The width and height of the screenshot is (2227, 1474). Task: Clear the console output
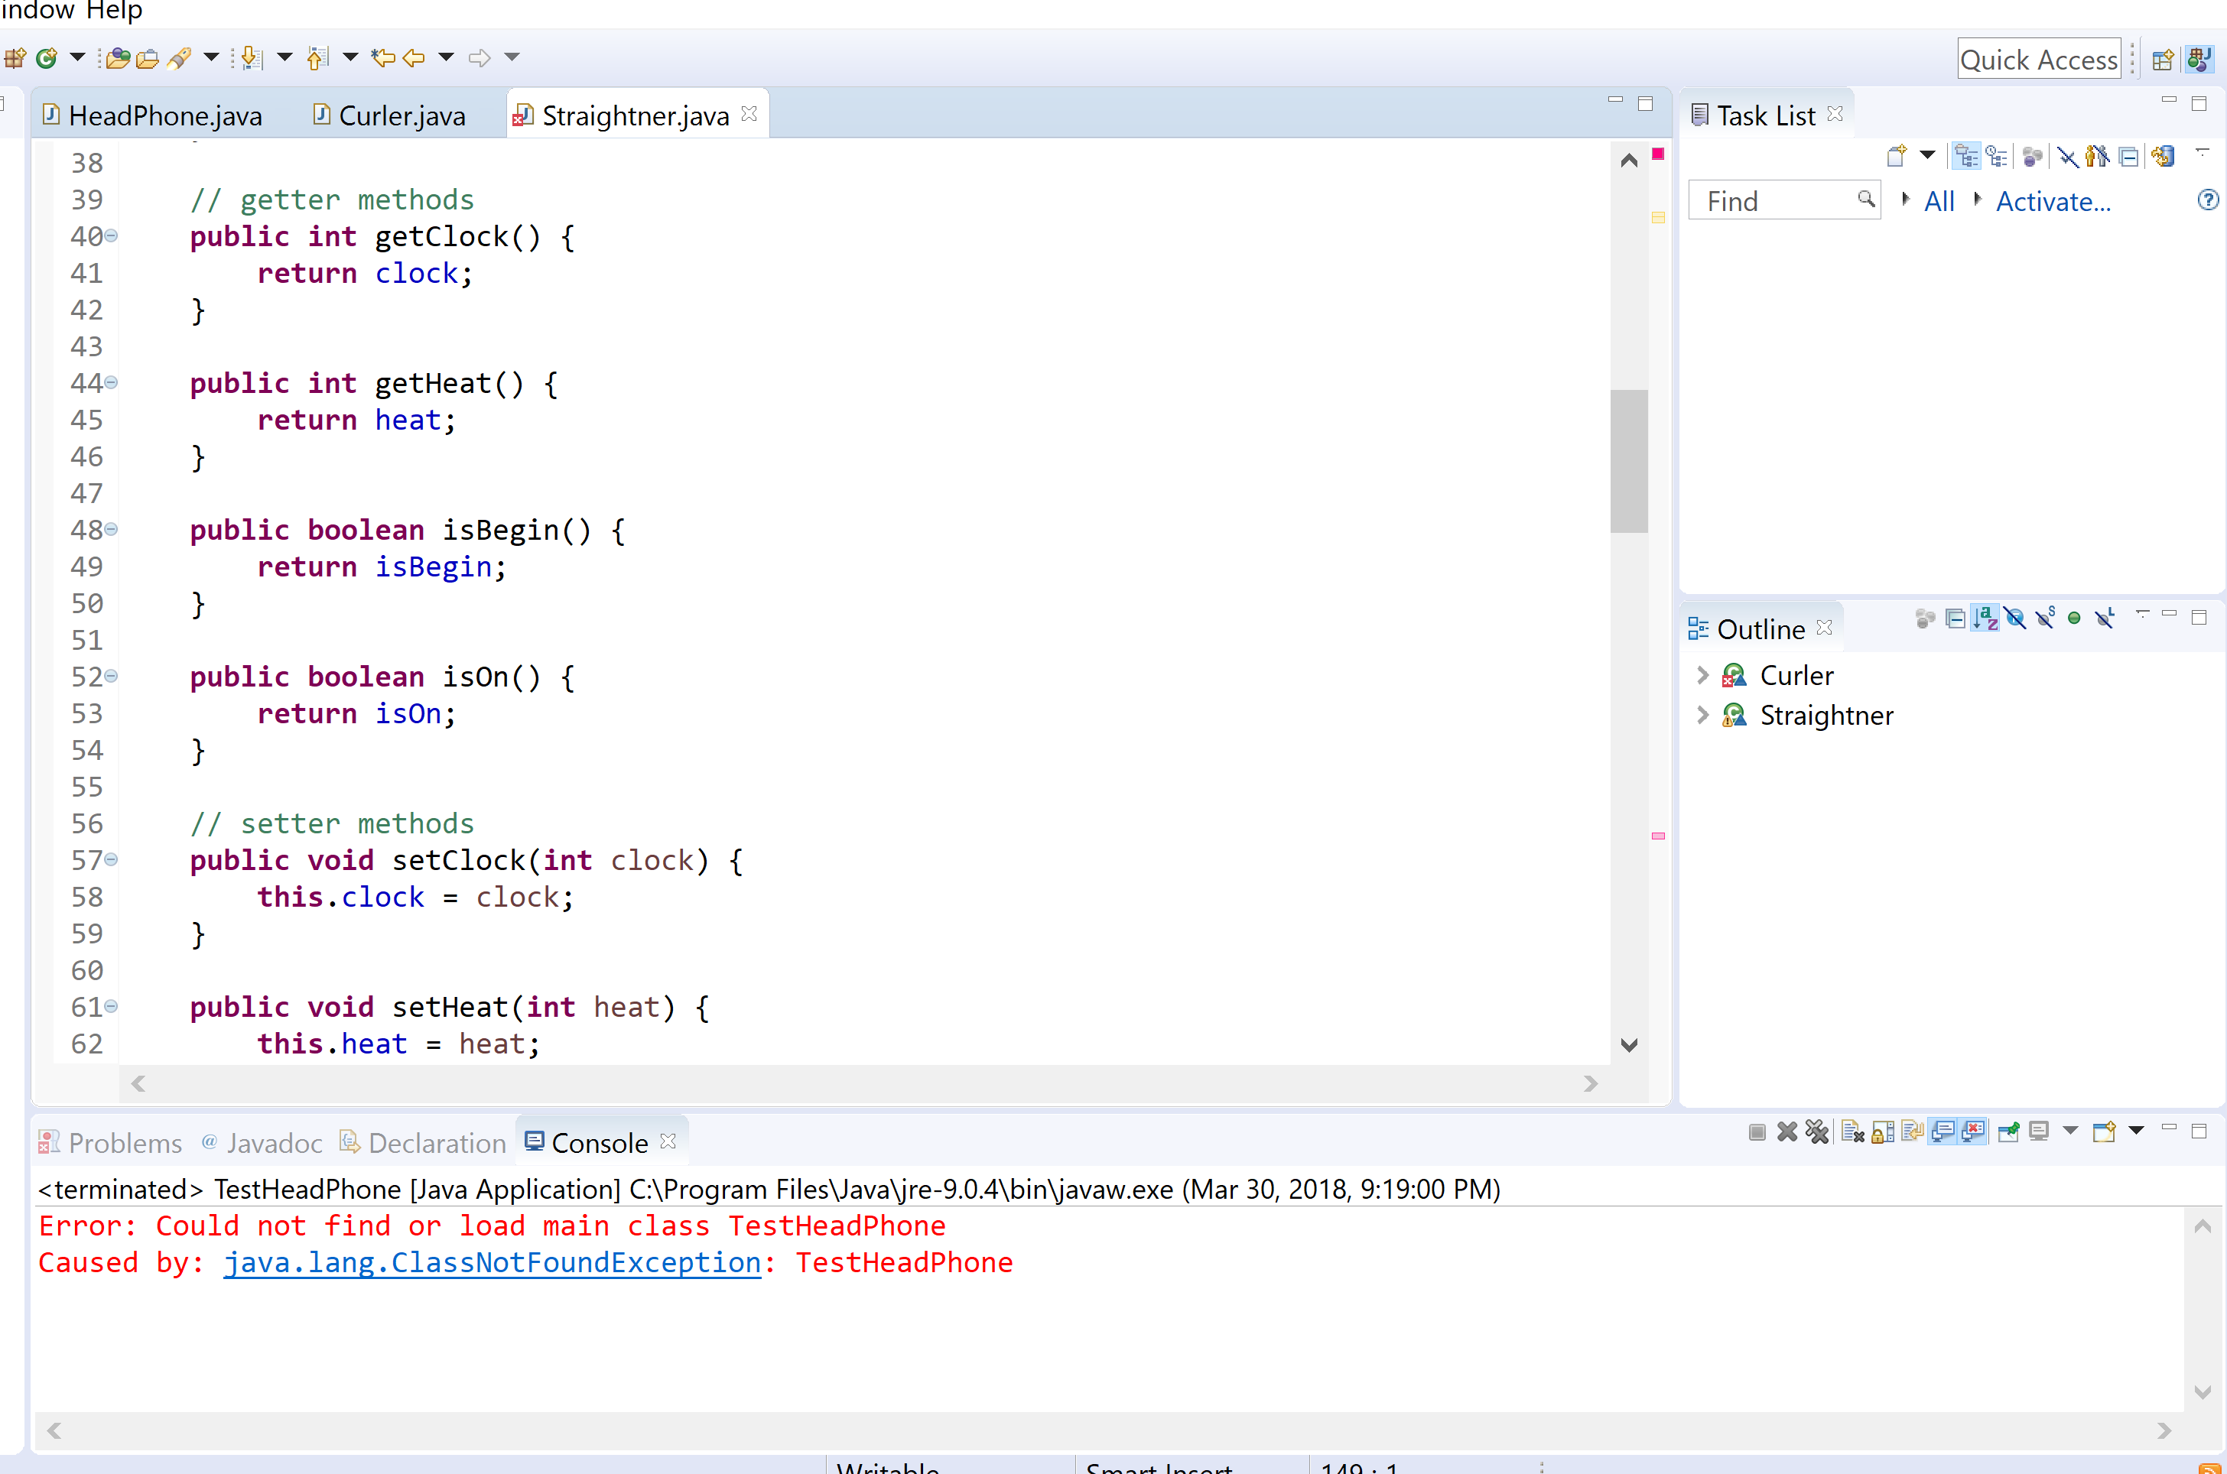pos(1852,1131)
